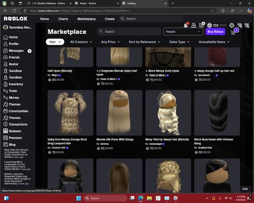Image resolution: width=254 pixels, height=203 pixels.
Task: Open the Spiky Emo Leopard Hair thumbnail
Action: (71, 113)
